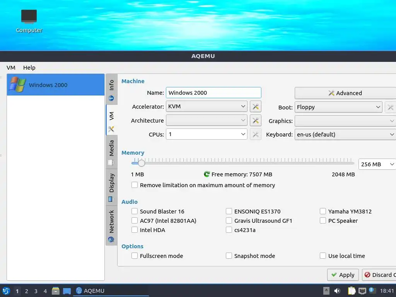Click the clock showing 18:41
This screenshot has height=297, width=396.
coord(387,291)
